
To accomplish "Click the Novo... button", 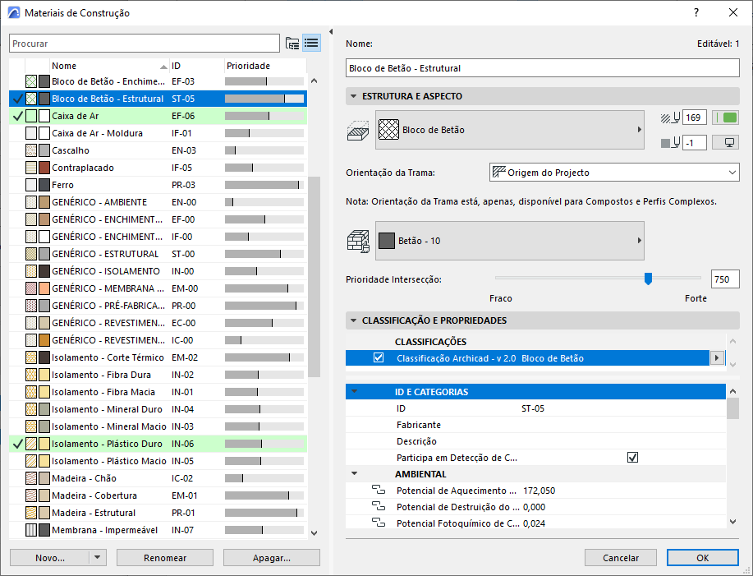I will [x=50, y=558].
